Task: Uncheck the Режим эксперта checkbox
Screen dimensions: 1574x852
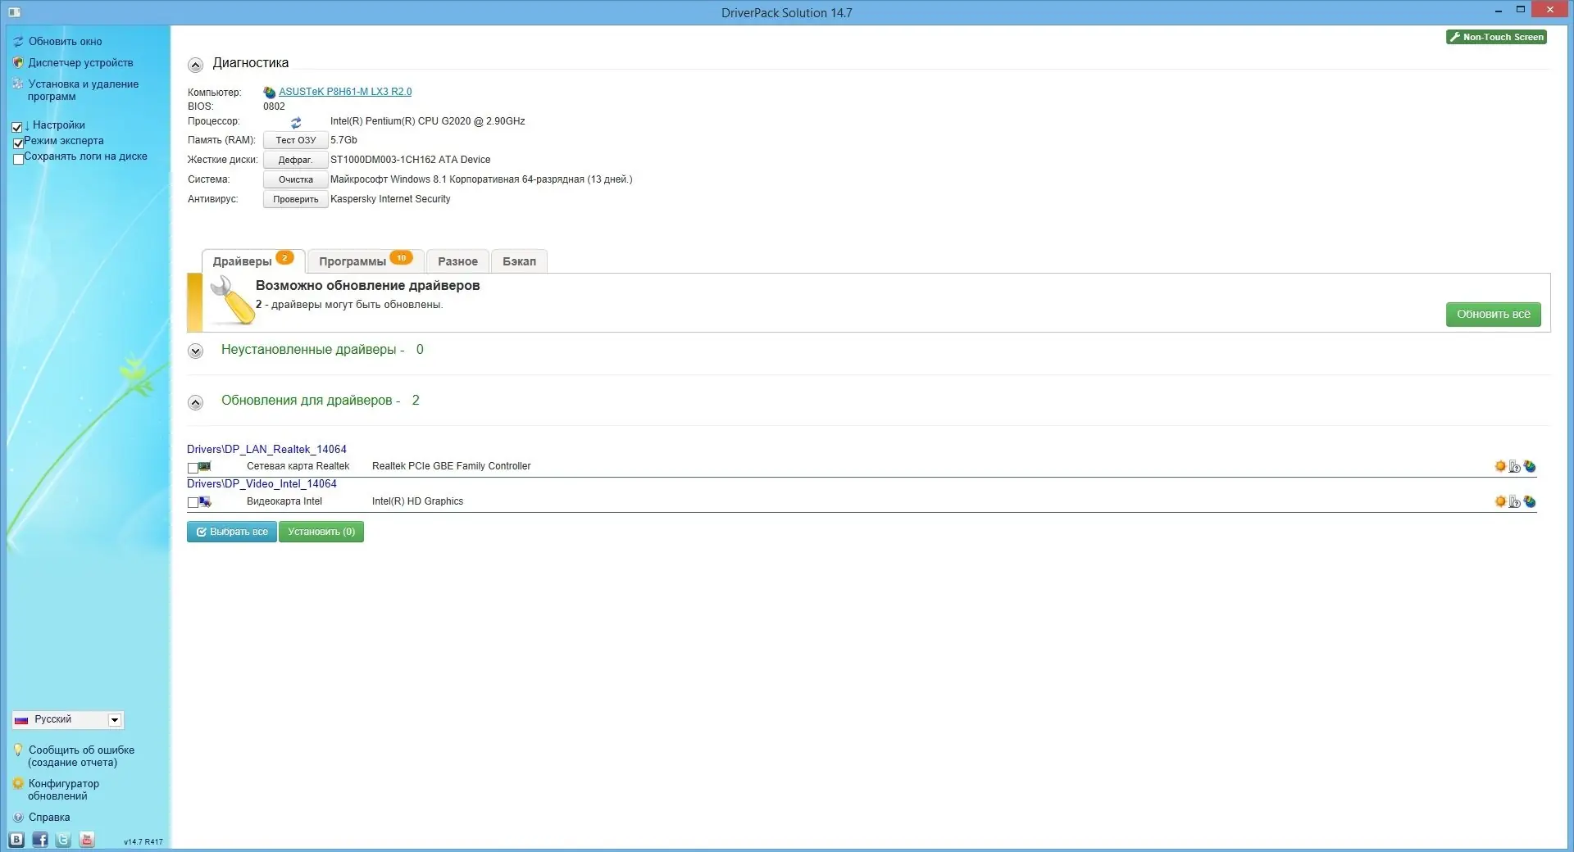Action: tap(18, 143)
